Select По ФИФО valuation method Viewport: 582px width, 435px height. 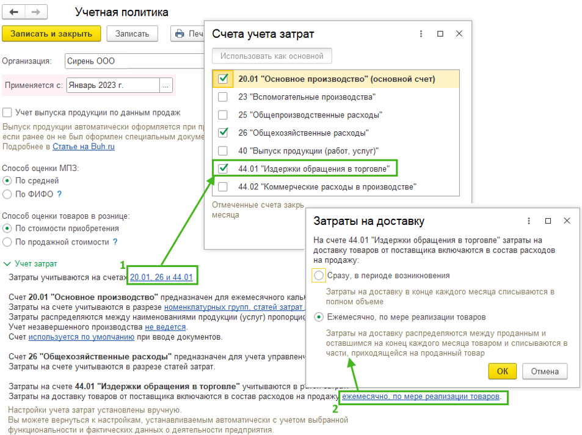coord(7,194)
